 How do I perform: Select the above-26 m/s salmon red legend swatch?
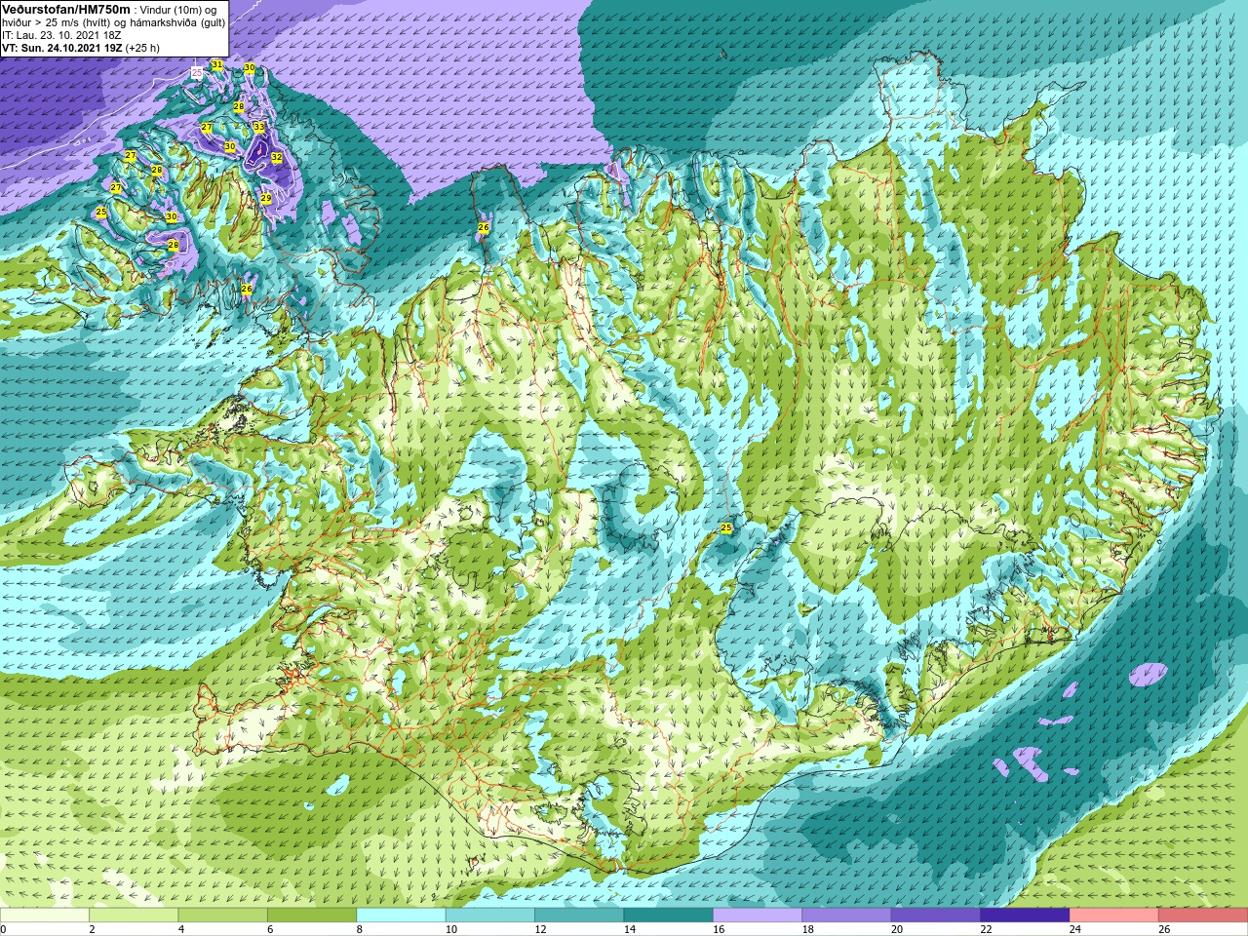click(x=1203, y=916)
